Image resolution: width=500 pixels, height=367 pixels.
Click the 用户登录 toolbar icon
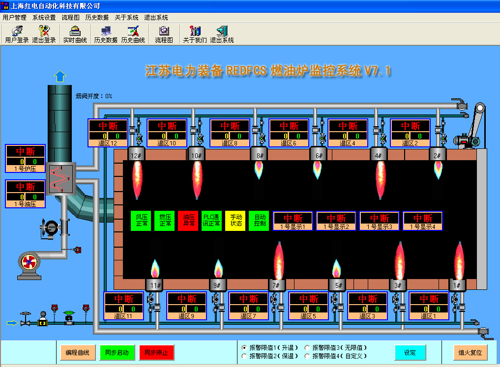pyautogui.click(x=17, y=34)
